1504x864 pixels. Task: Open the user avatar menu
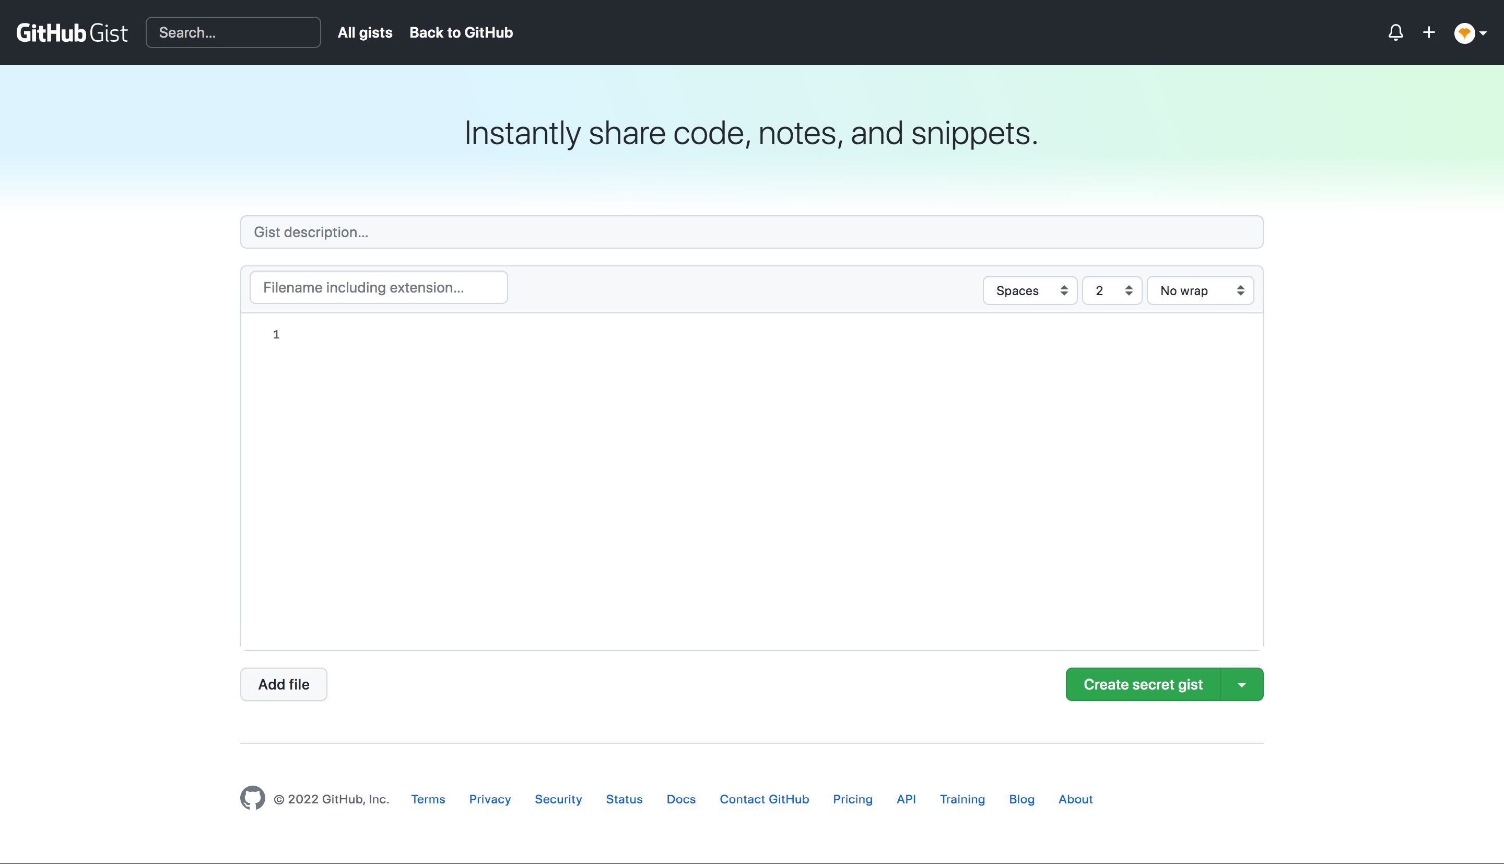coord(1470,33)
